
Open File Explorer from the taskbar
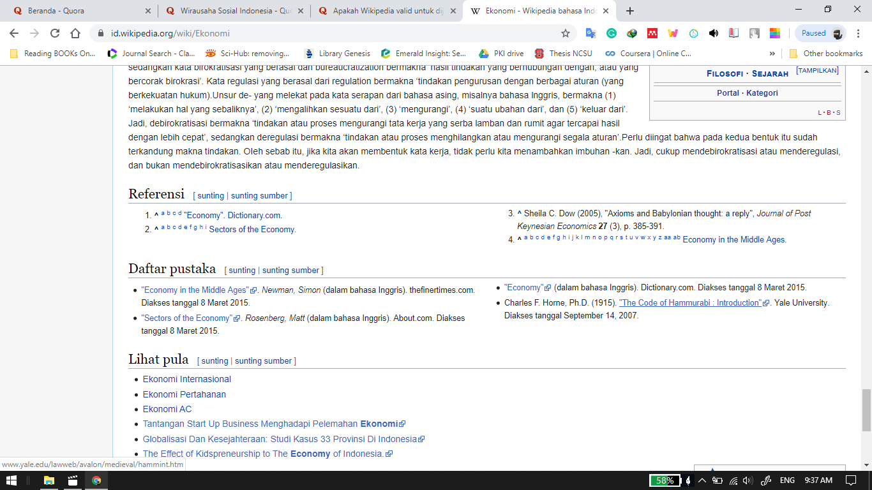tap(49, 480)
